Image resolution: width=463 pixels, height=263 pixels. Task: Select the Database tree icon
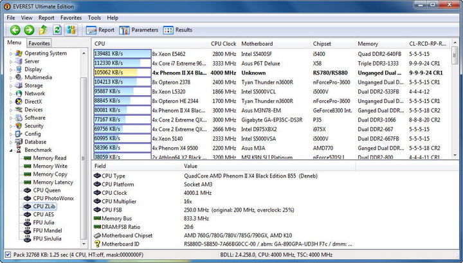pyautogui.click(x=19, y=142)
